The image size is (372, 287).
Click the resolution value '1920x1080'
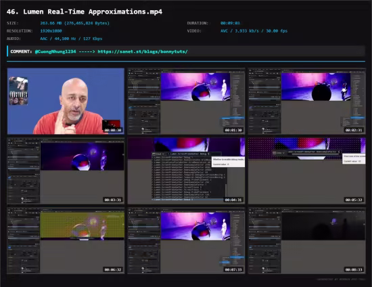tap(51, 31)
